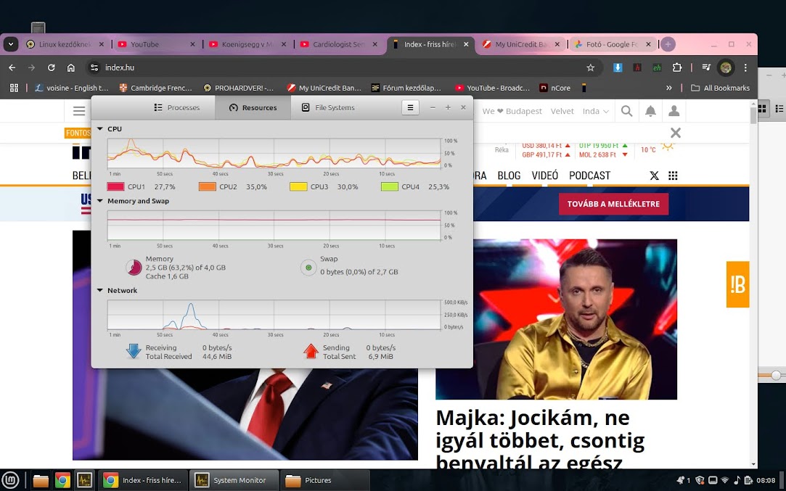This screenshot has width=786, height=491.
Task: Open the BLOG menu item
Action: tap(509, 176)
